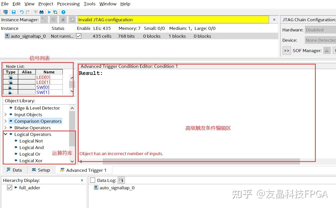Open the Processing menu
Screen dimensions: 336x208
tap(68, 4)
